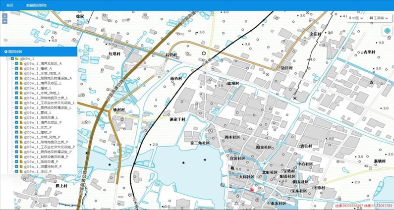
Task: Open the 工具箱 toolbox dropdown
Action: tap(380, 18)
